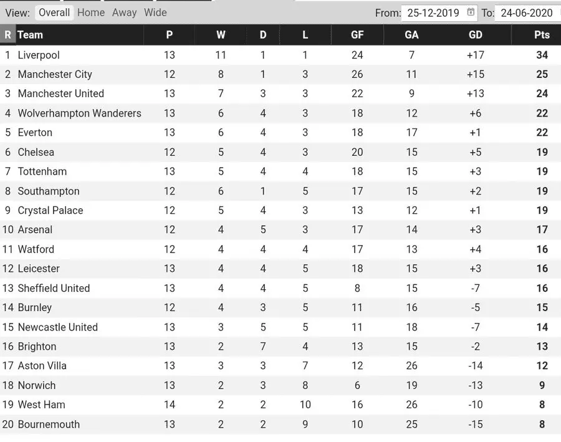Sort table by Pts column header
Viewport: 561px width, 442px height.
click(x=542, y=35)
